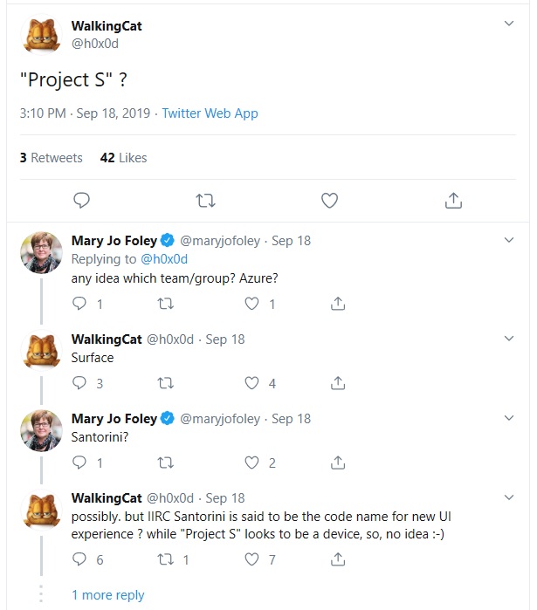View the 42 Likes list
The image size is (537, 610).
123,158
